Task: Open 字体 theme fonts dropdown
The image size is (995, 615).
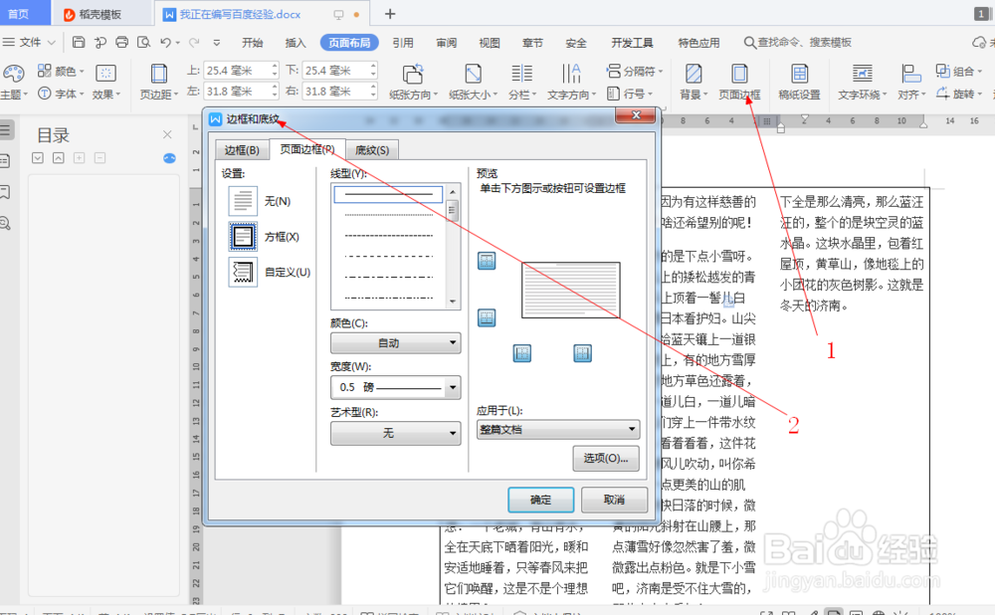Action: point(61,94)
